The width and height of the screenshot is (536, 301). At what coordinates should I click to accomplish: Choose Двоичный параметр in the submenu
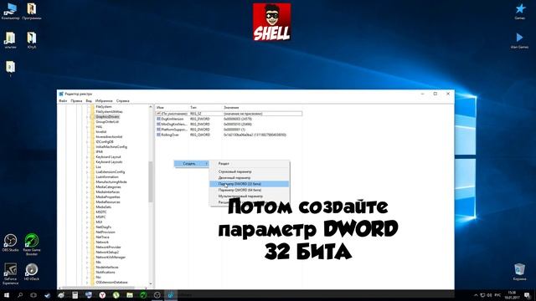(x=250, y=178)
